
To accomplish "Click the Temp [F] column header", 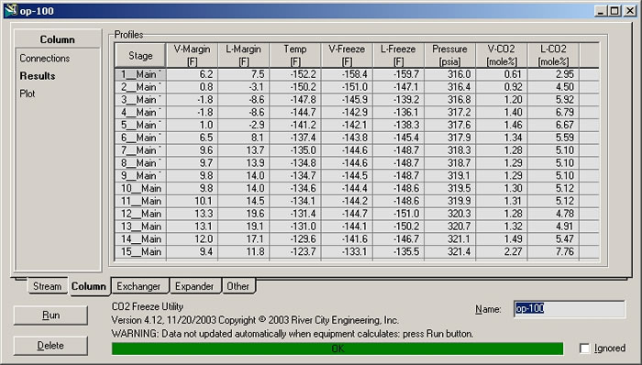I will [x=295, y=55].
